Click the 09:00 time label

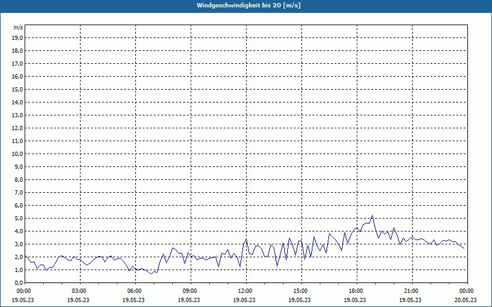[x=191, y=291]
